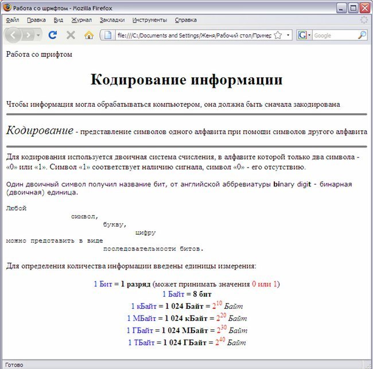This screenshot has height=369, width=373.
Task: Reload the page with the refresh icon
Action: tap(53, 35)
